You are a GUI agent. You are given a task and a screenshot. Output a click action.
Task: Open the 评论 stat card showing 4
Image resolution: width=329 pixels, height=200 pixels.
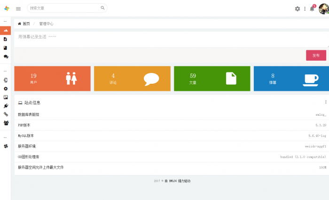[x=132, y=78]
